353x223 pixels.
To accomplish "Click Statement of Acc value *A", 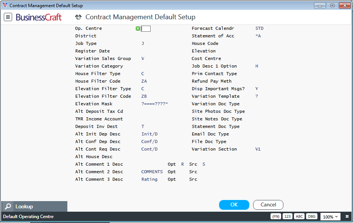I will pos(258,36).
